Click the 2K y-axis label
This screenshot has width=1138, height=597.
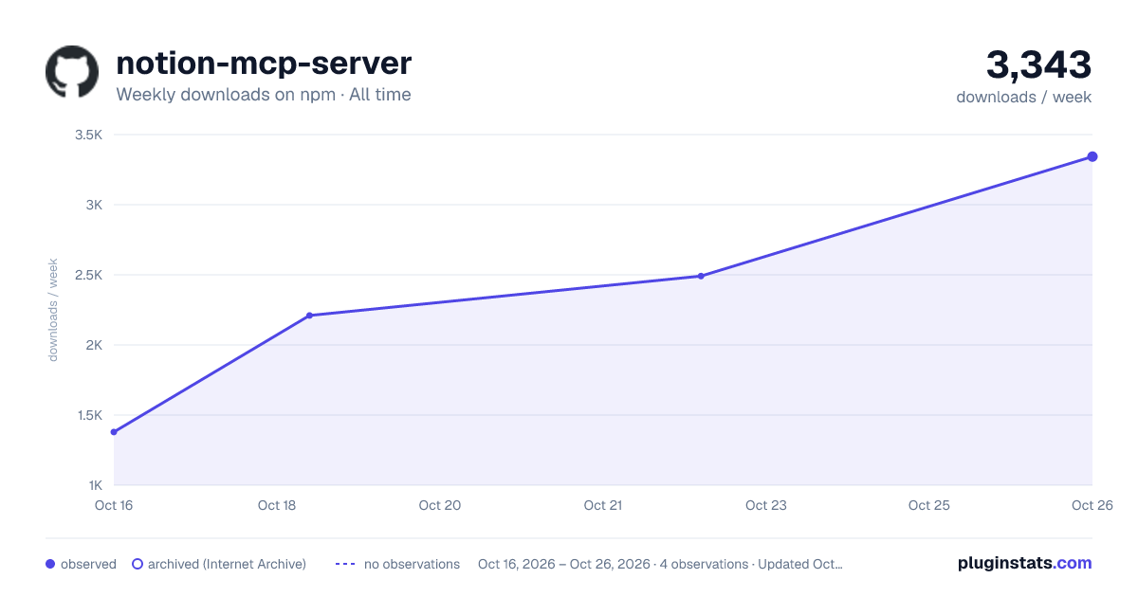(94, 345)
